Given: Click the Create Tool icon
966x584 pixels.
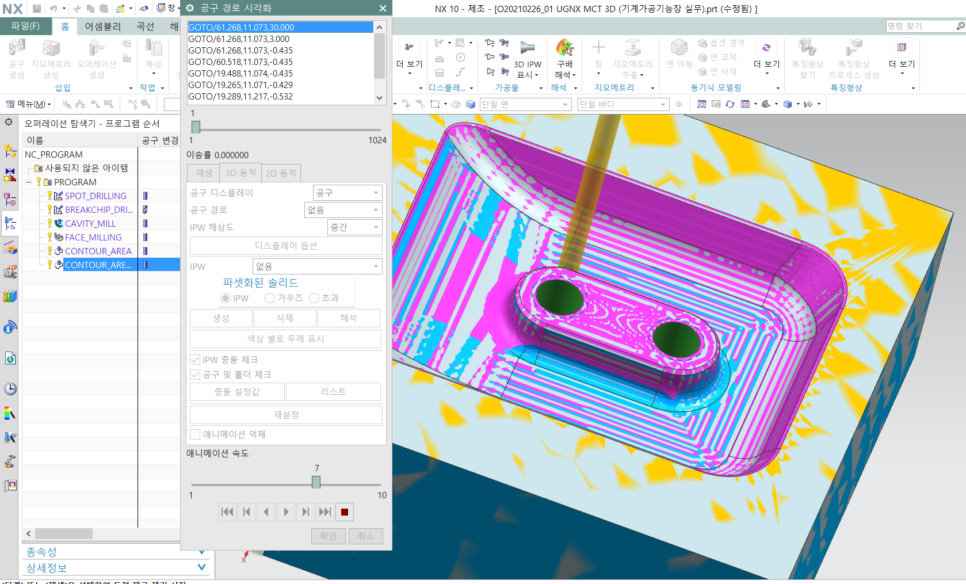Looking at the screenshot, I should click(x=17, y=48).
